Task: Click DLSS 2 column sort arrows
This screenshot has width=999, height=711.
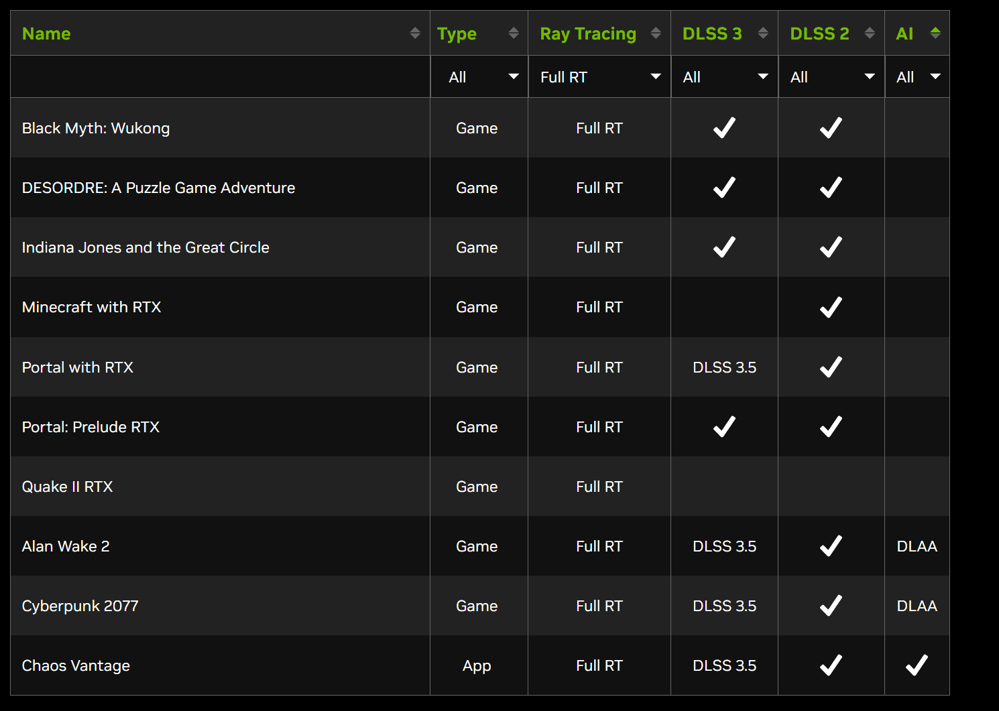Action: pyautogui.click(x=870, y=33)
